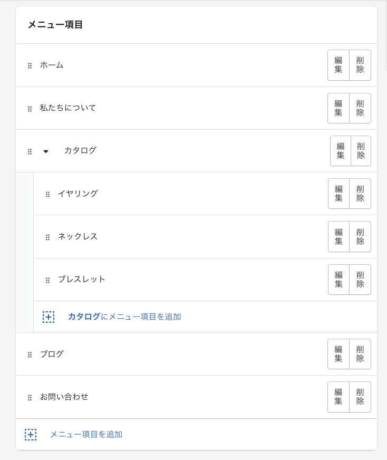Click メニュー項目を追加 link at the bottom
This screenshot has width=387, height=460.
(x=86, y=434)
